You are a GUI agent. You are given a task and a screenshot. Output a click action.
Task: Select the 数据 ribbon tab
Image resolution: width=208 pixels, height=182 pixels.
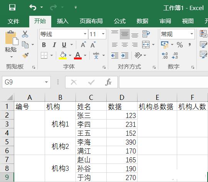[143, 21]
